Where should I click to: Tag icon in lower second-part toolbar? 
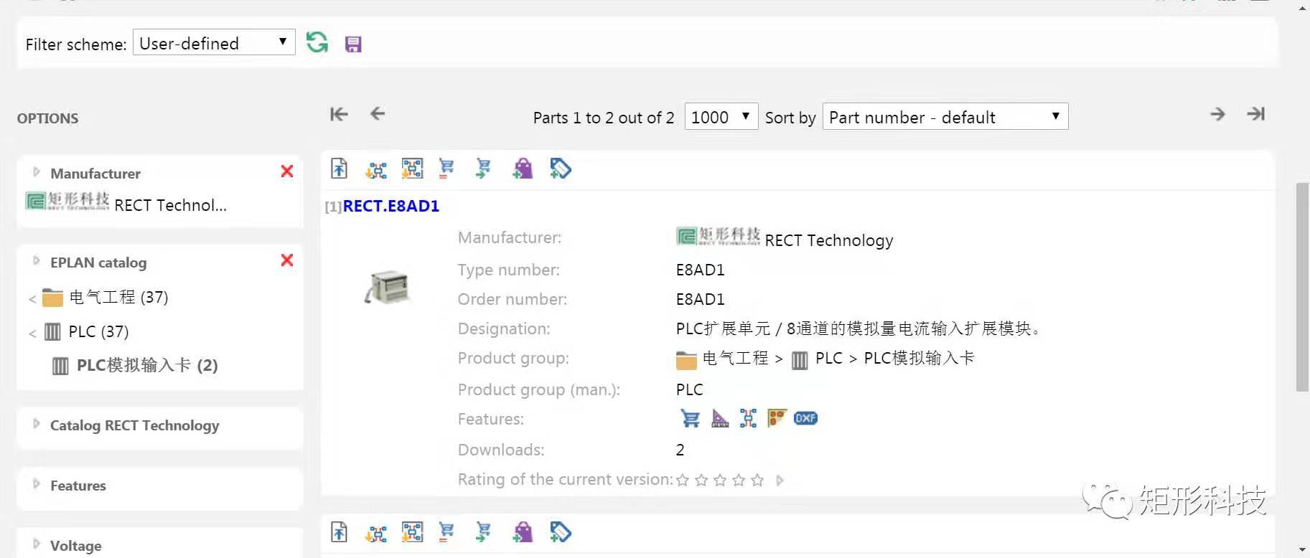pyautogui.click(x=560, y=532)
